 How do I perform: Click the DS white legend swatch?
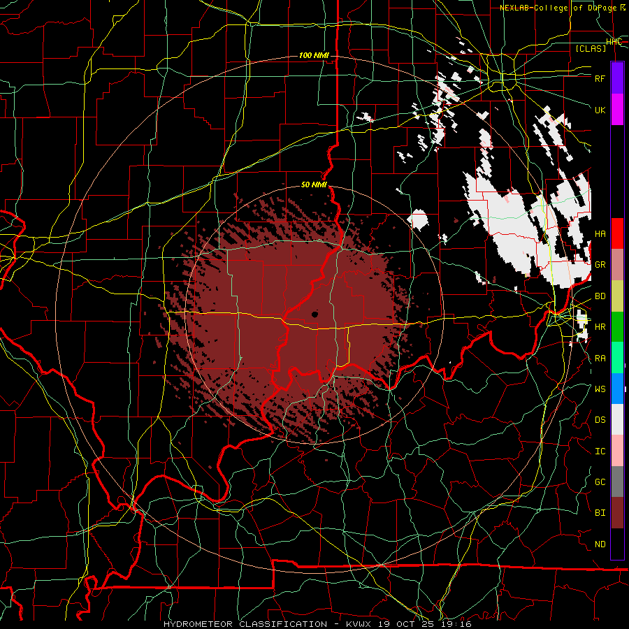click(x=617, y=419)
